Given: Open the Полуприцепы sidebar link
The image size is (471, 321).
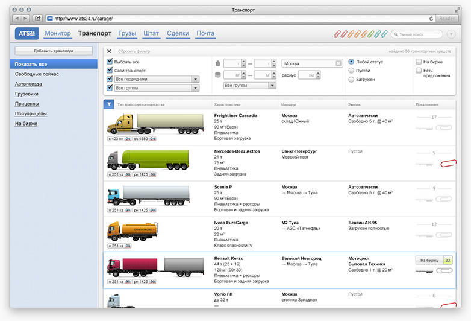Looking at the screenshot, I should click(31, 113).
